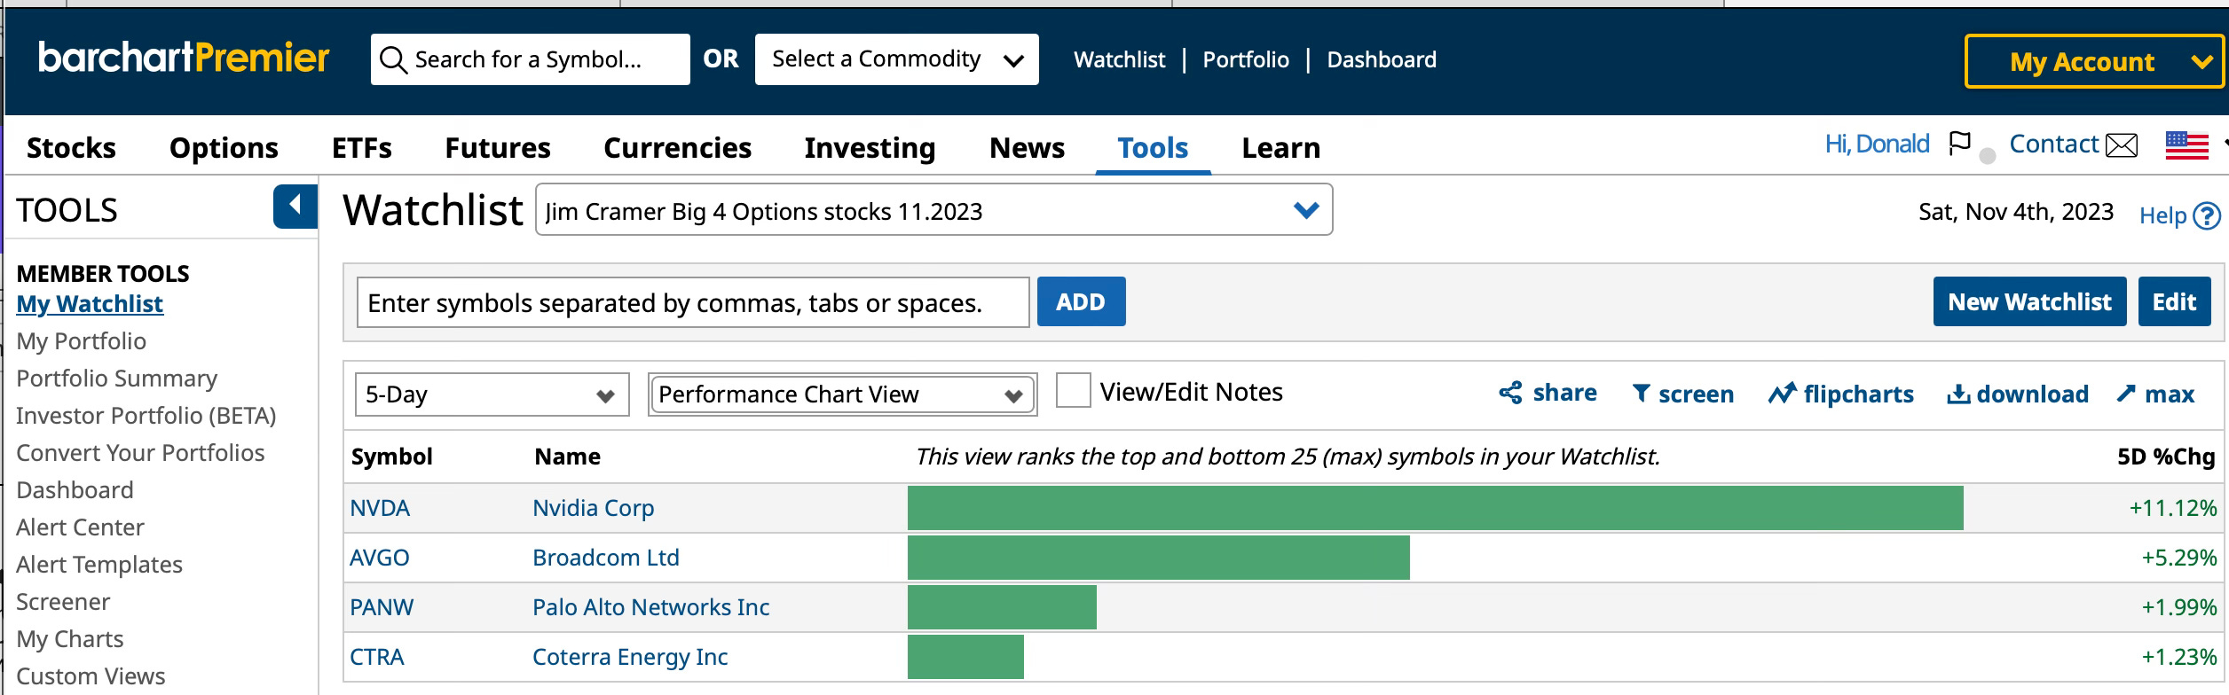Open Palo Alto Networks Inc link
2229x695 pixels.
pyautogui.click(x=651, y=607)
